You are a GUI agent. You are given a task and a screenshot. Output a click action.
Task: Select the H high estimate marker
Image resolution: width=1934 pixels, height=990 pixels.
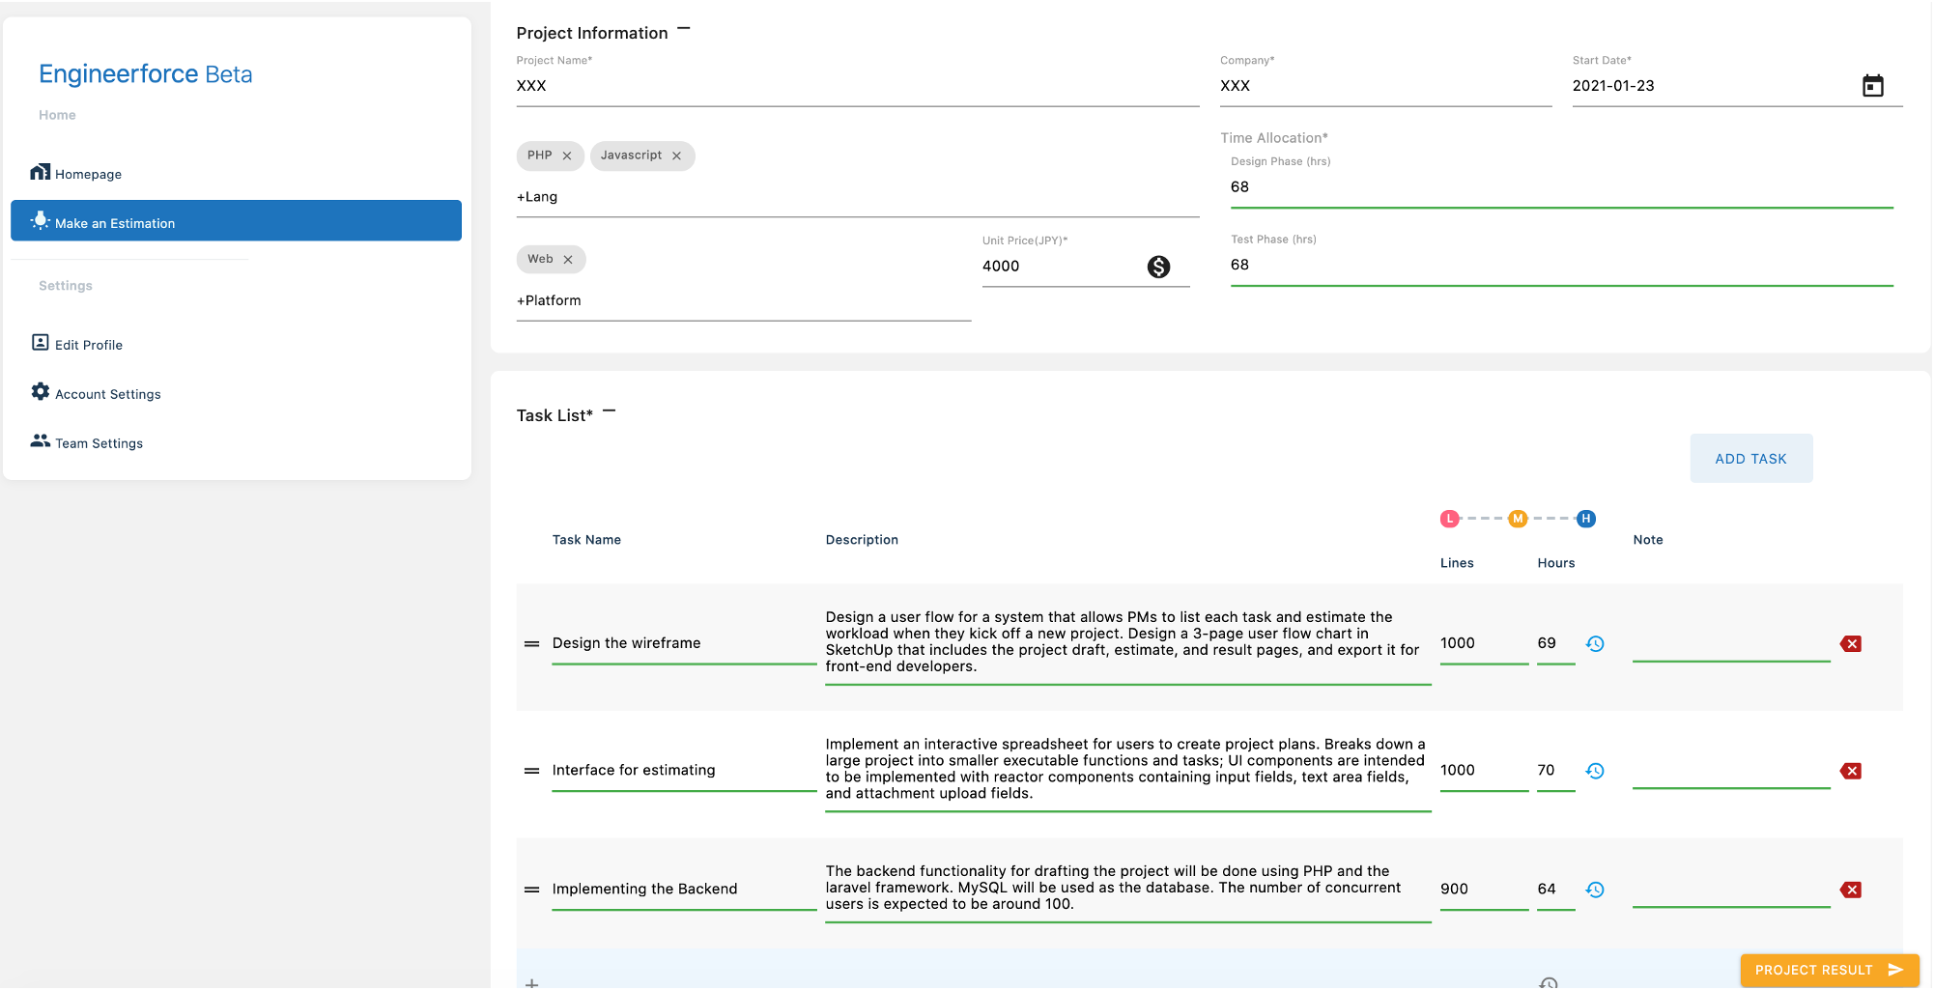click(1585, 519)
